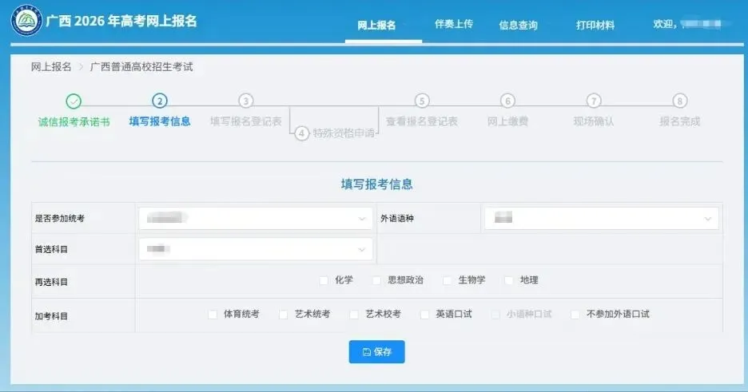Open the 外语语种 dropdown
Viewport: 748px width, 392px height.
point(602,218)
